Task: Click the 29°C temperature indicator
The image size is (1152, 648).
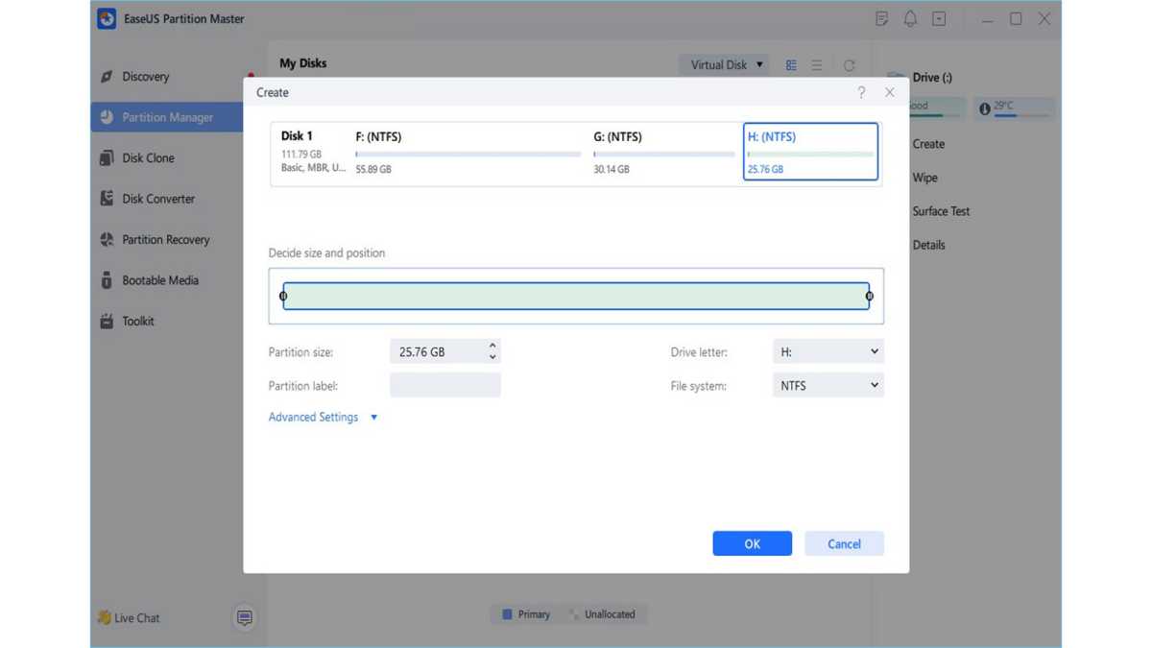Action: pyautogui.click(x=1014, y=108)
